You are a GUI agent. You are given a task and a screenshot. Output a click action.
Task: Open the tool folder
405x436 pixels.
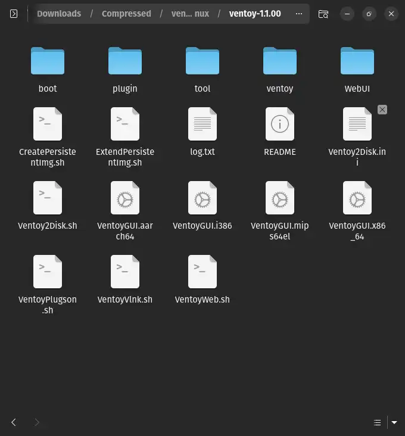[x=202, y=61]
